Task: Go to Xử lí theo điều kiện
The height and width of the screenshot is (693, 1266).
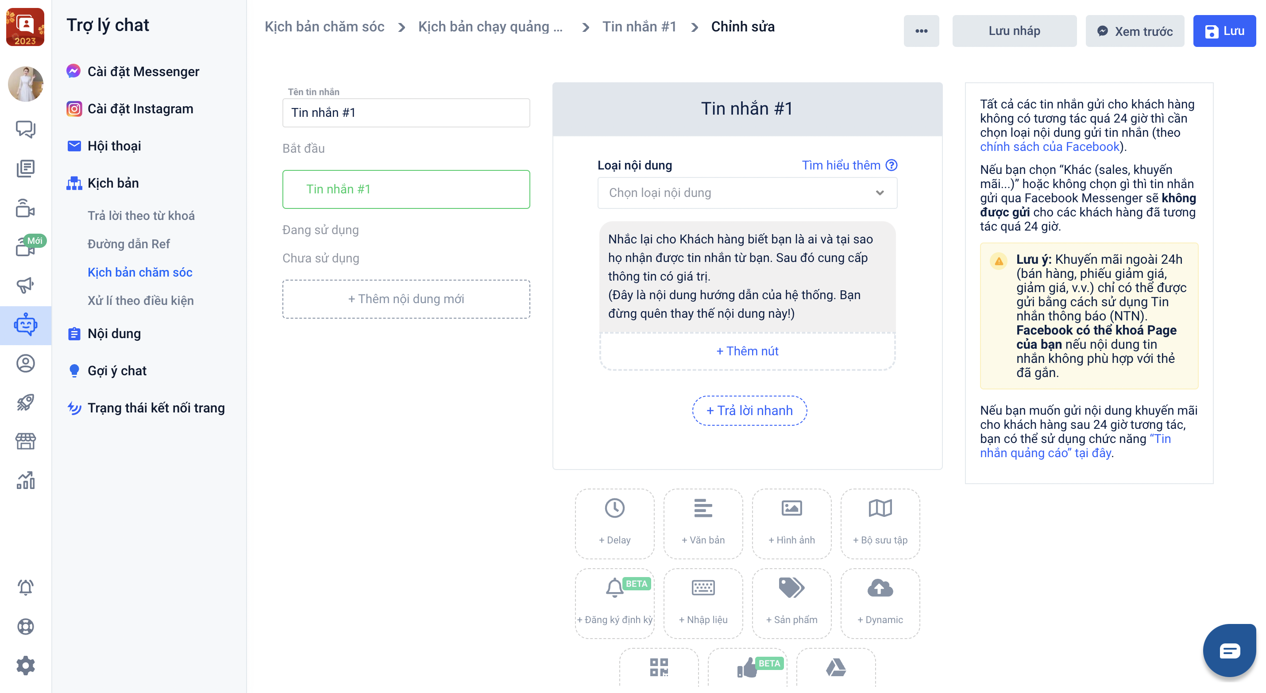Action: [x=141, y=300]
